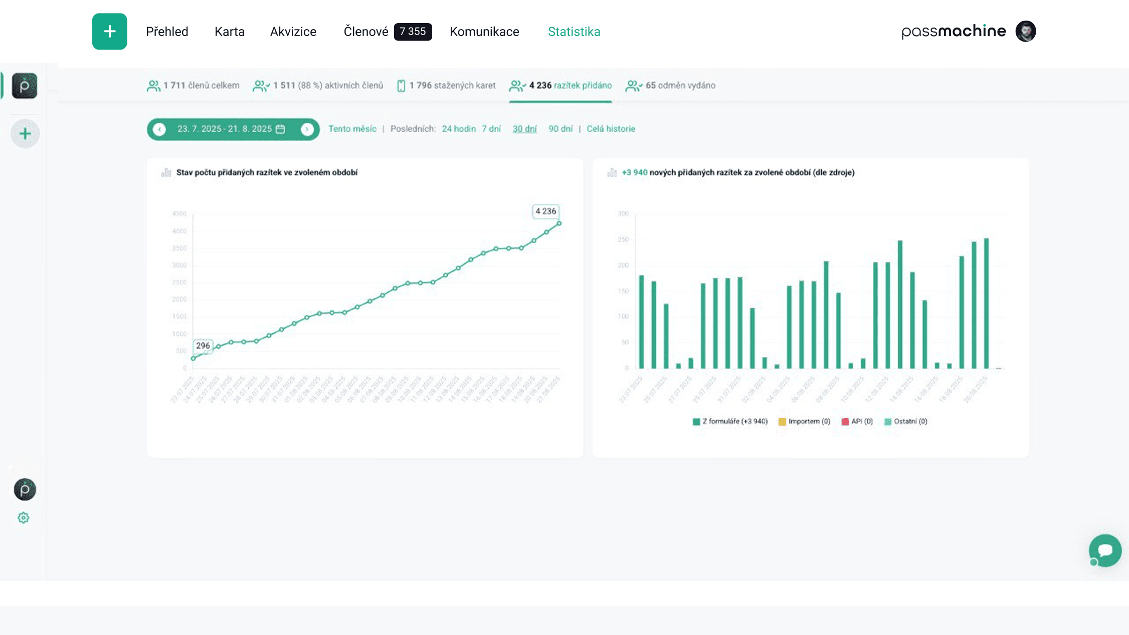Click the 4 236 data point on line chart
This screenshot has height=635, width=1129.
(559, 223)
